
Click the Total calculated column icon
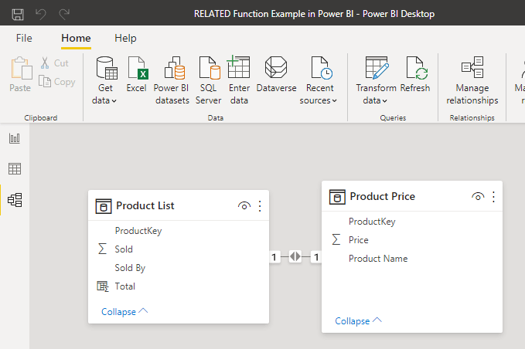pos(103,286)
